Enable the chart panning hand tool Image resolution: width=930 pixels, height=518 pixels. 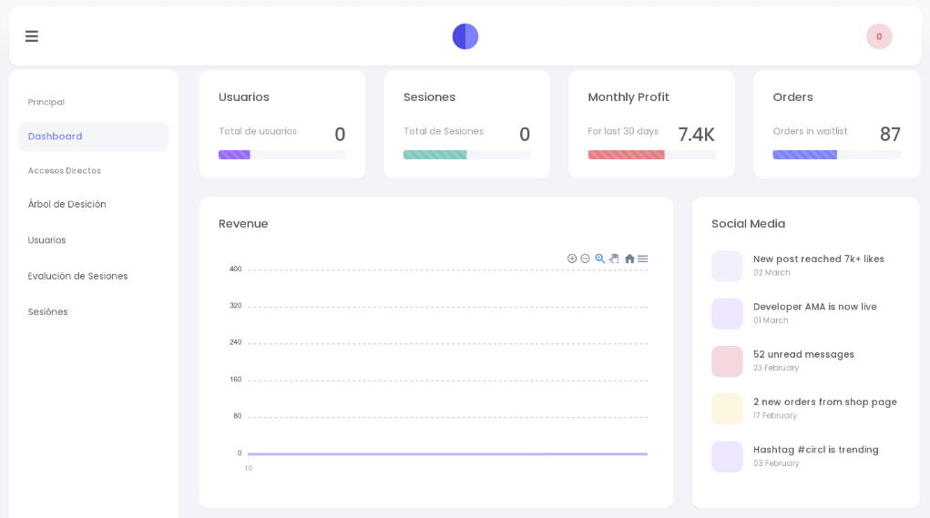(614, 259)
